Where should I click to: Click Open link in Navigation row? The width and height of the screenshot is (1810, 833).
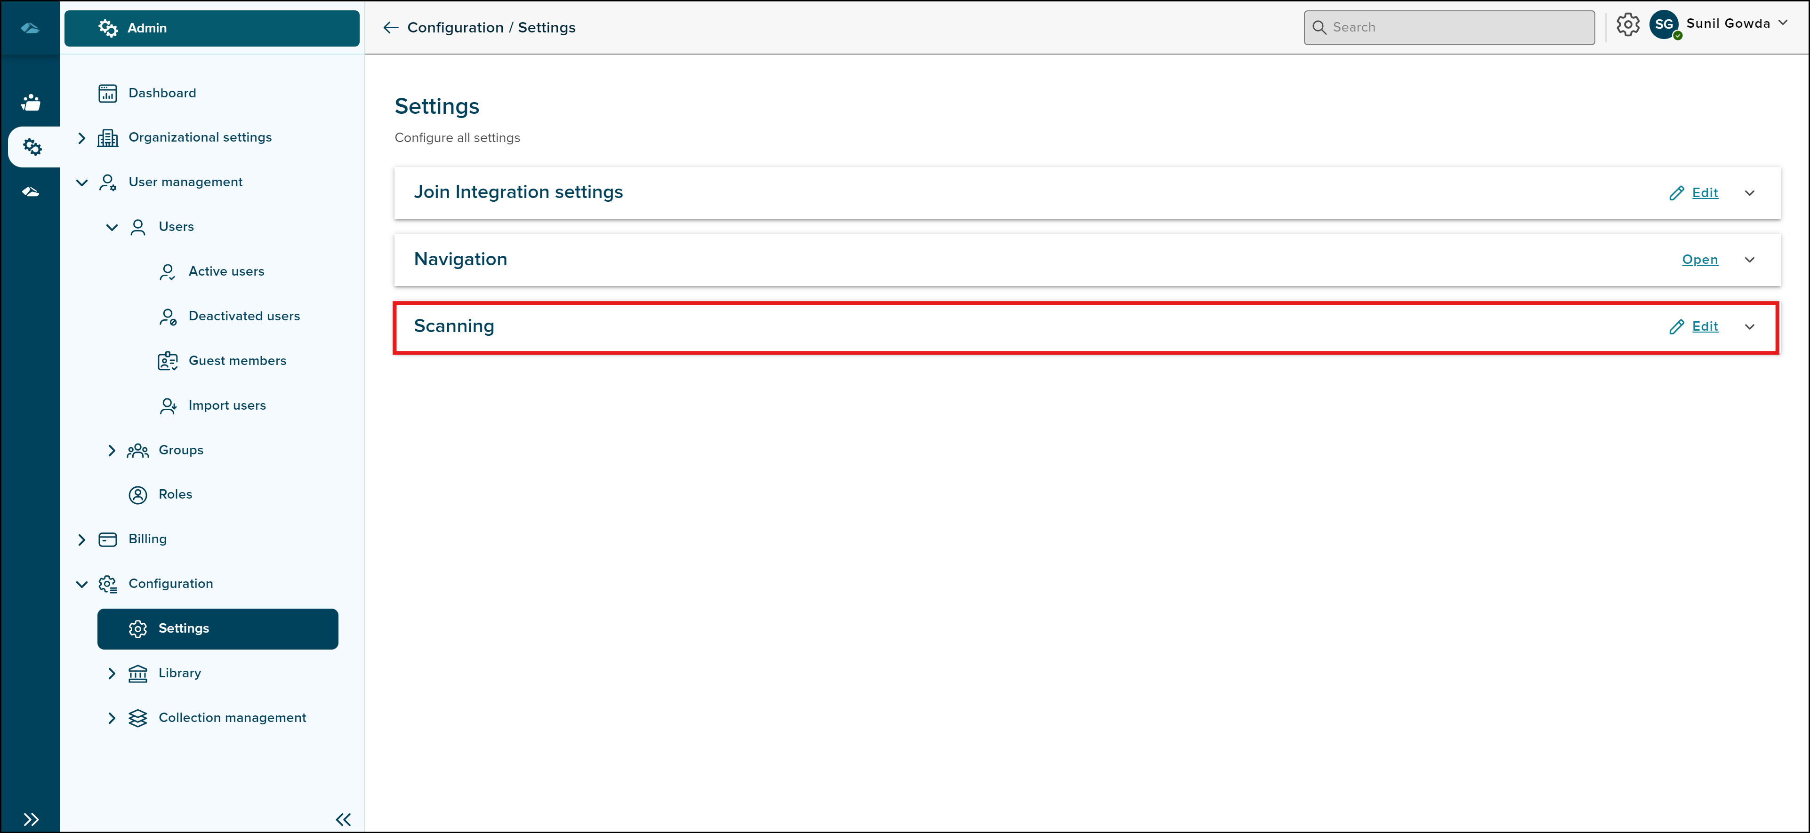(1699, 260)
